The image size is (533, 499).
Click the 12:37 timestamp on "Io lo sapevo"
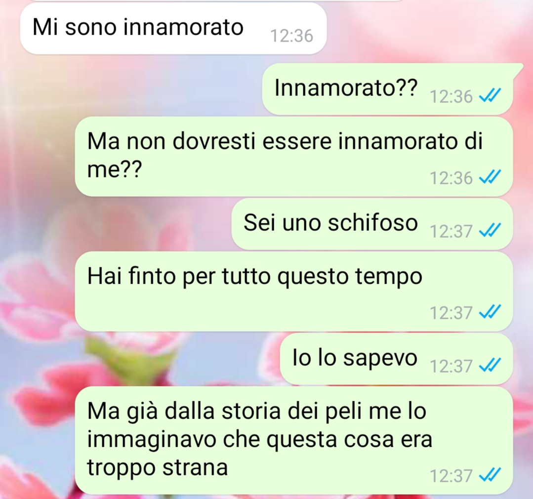tap(451, 367)
